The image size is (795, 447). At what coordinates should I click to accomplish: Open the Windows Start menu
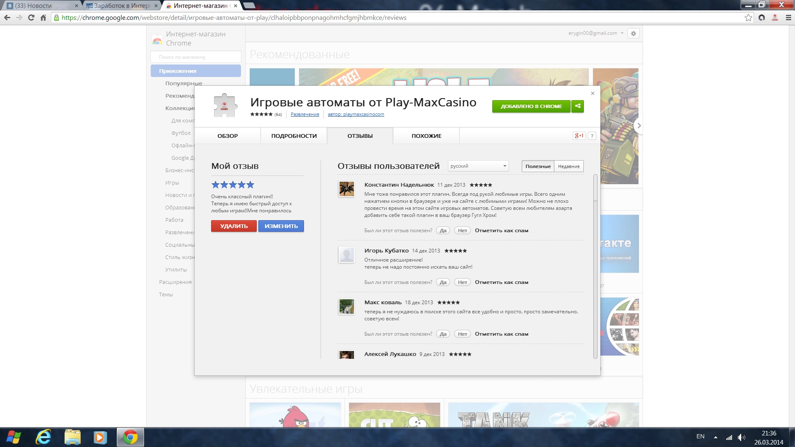(14, 437)
